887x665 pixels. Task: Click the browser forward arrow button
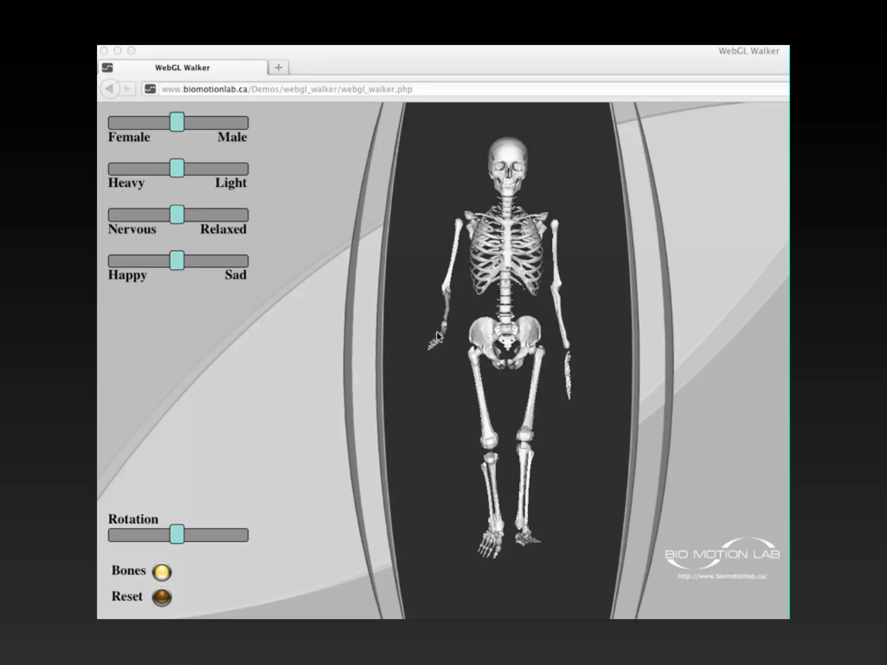(127, 89)
